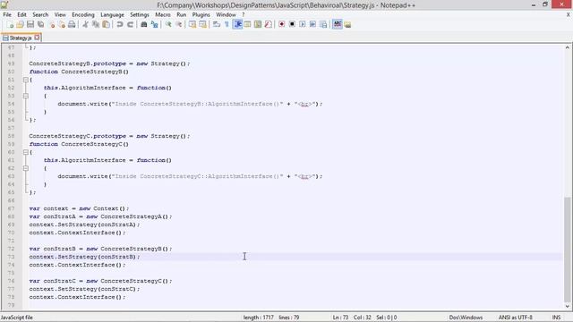
Task: Click the Close document toolbar icon
Action: tap(52, 24)
